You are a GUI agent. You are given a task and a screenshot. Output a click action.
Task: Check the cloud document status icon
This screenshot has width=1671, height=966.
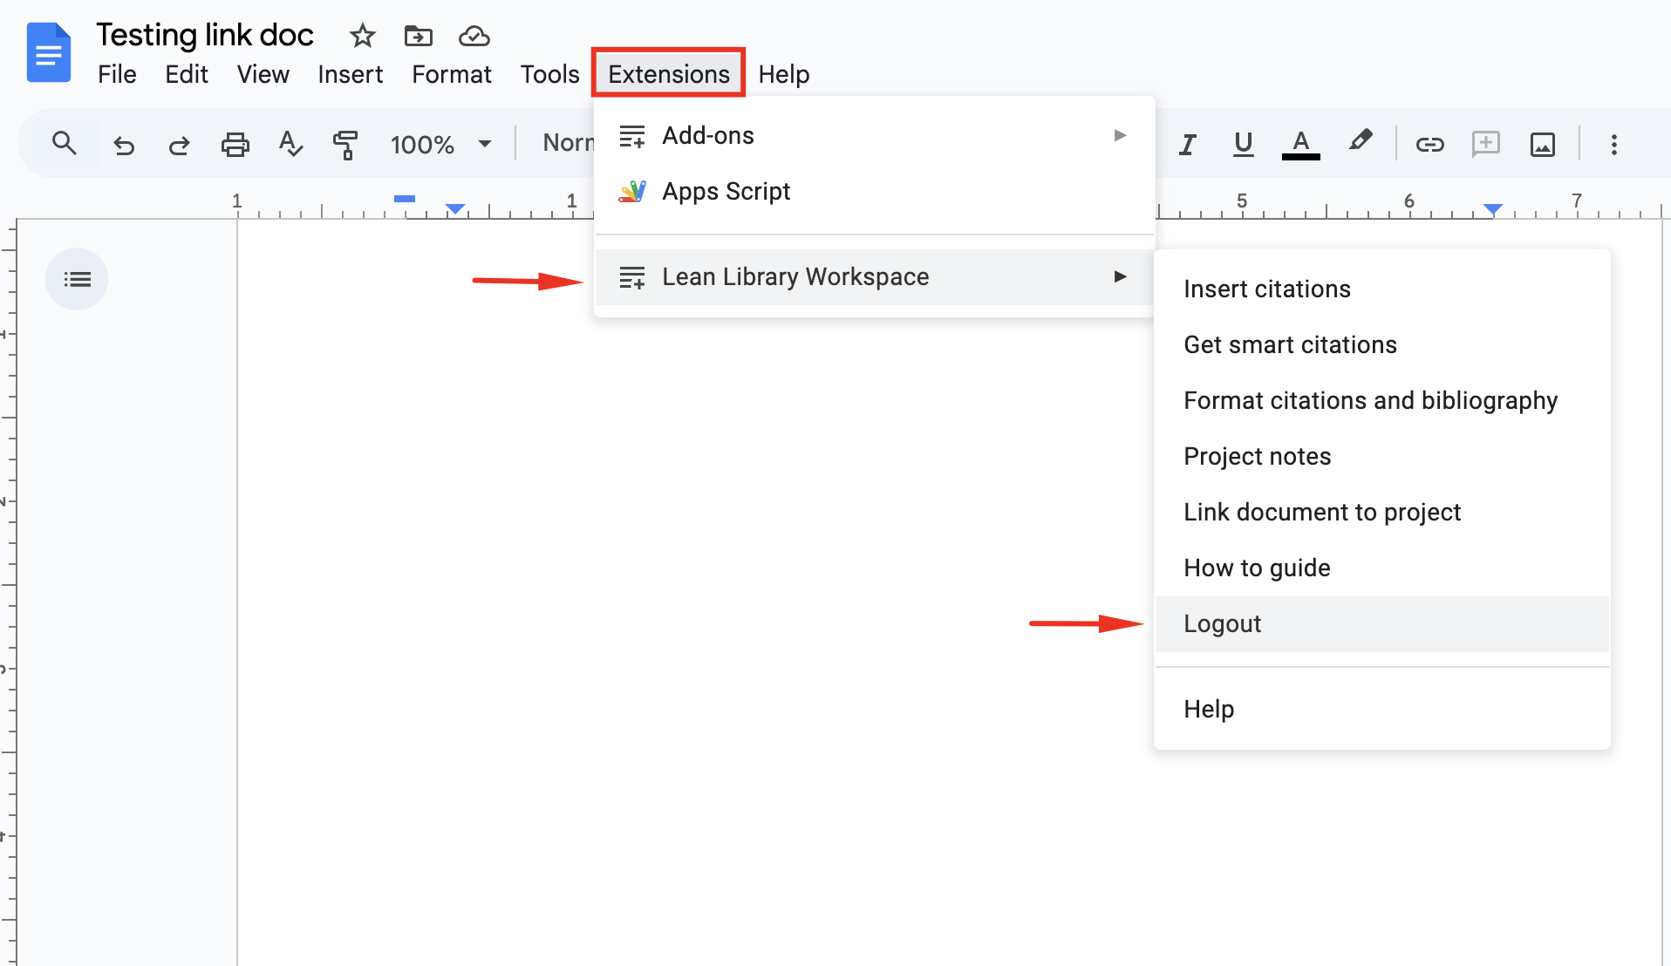pos(474,36)
